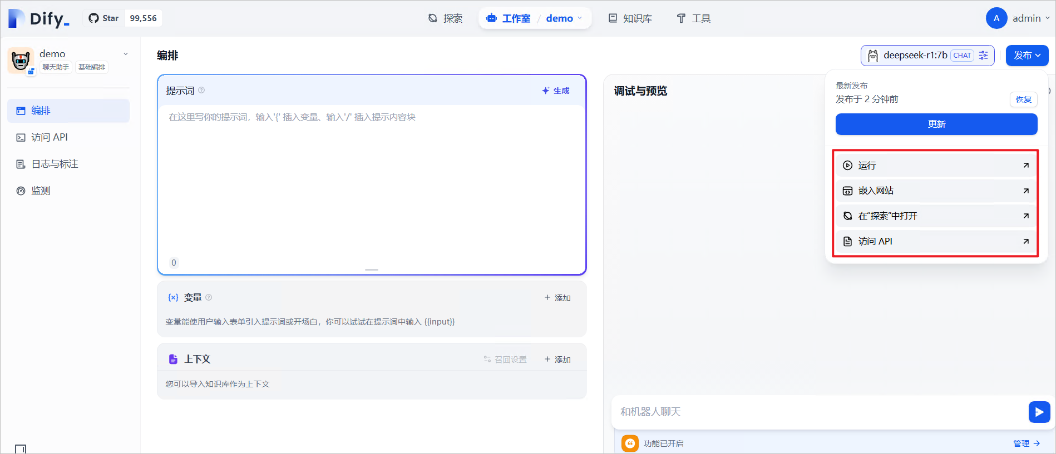Click the features enabled orange icon

(630, 443)
